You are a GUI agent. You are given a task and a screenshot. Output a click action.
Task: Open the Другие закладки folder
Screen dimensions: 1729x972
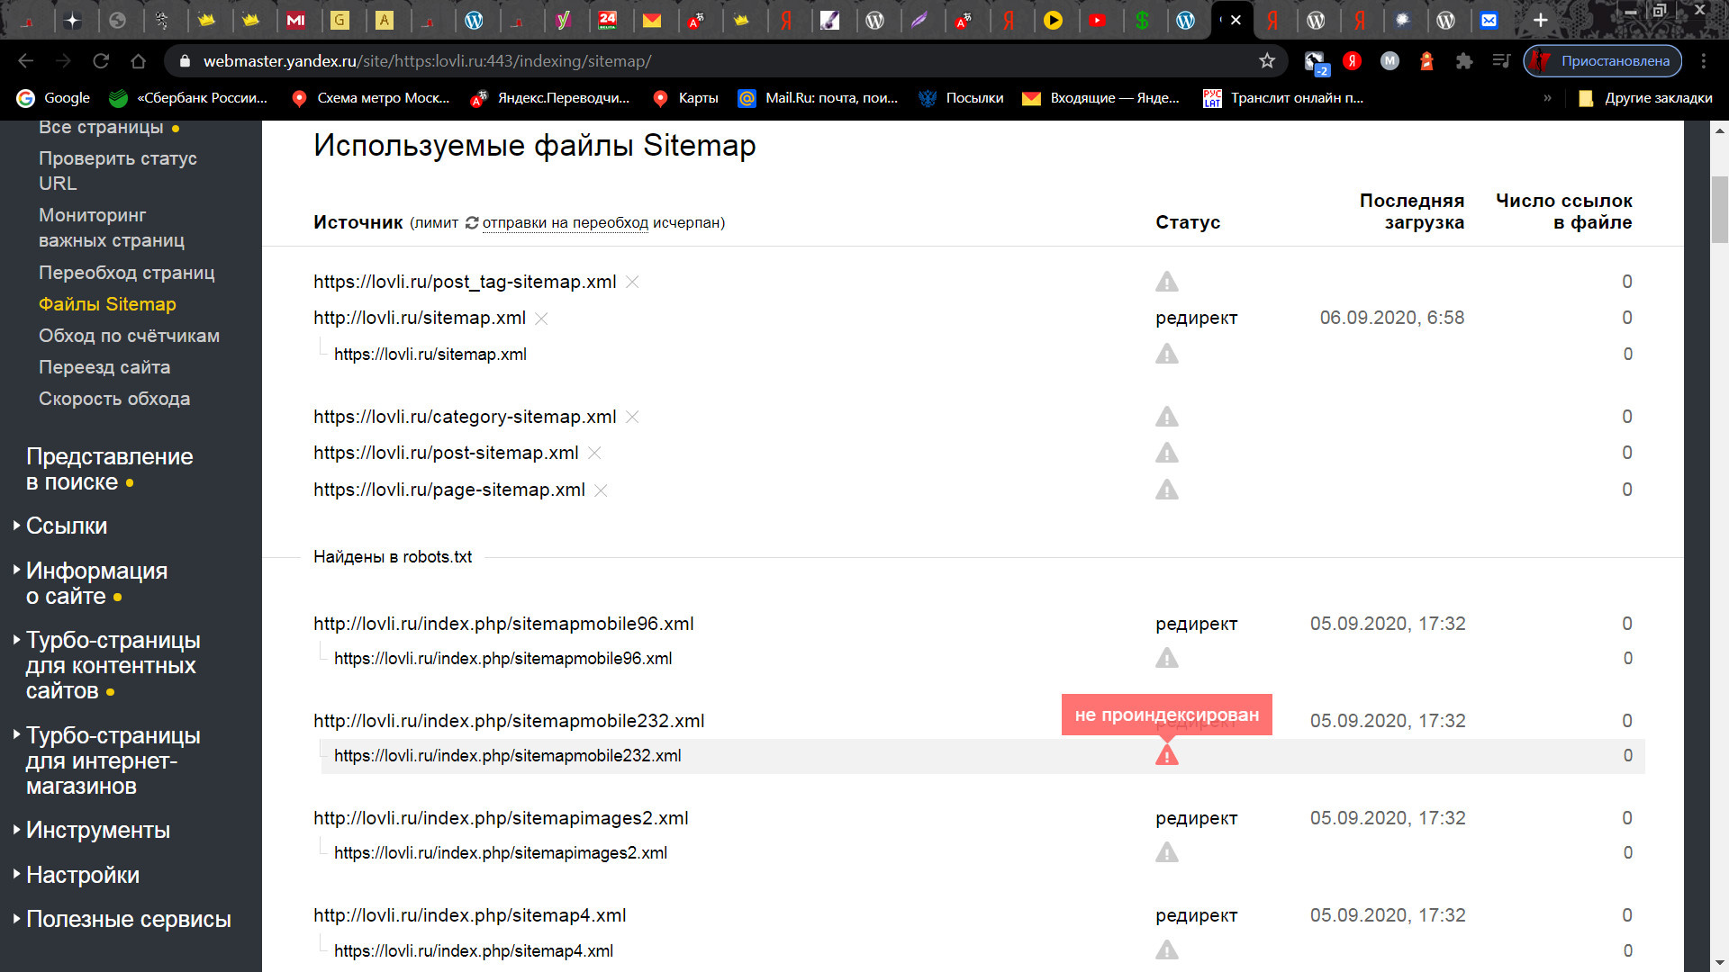coord(1645,98)
